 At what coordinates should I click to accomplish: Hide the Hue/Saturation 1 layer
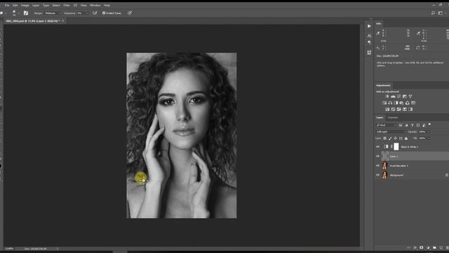377,166
